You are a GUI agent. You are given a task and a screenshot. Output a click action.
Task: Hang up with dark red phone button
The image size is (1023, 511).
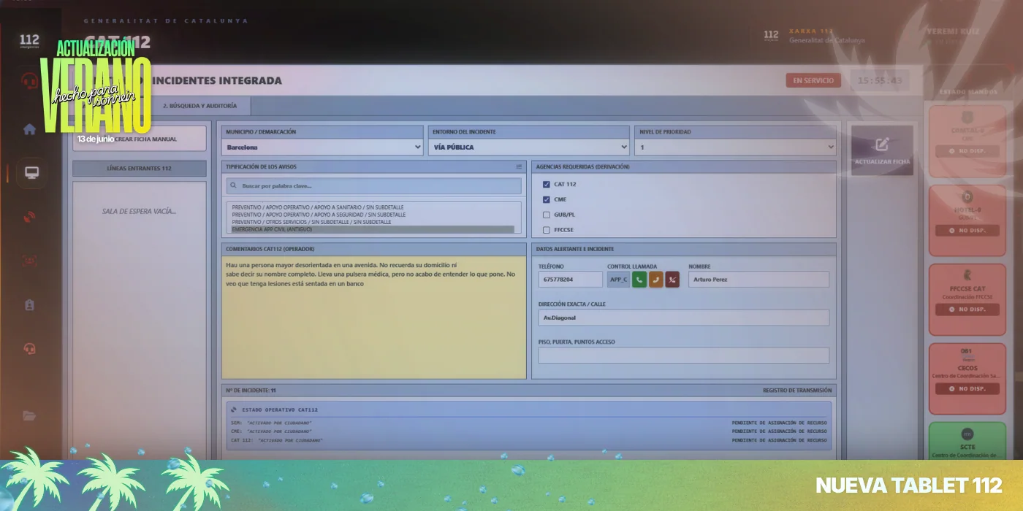point(672,280)
